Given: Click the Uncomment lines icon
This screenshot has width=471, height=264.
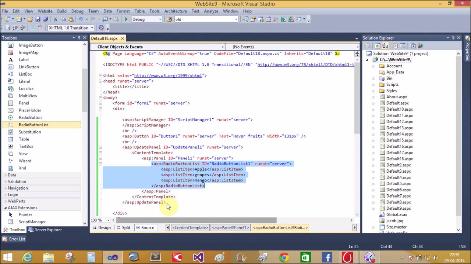Looking at the screenshot, I should 40,28.
